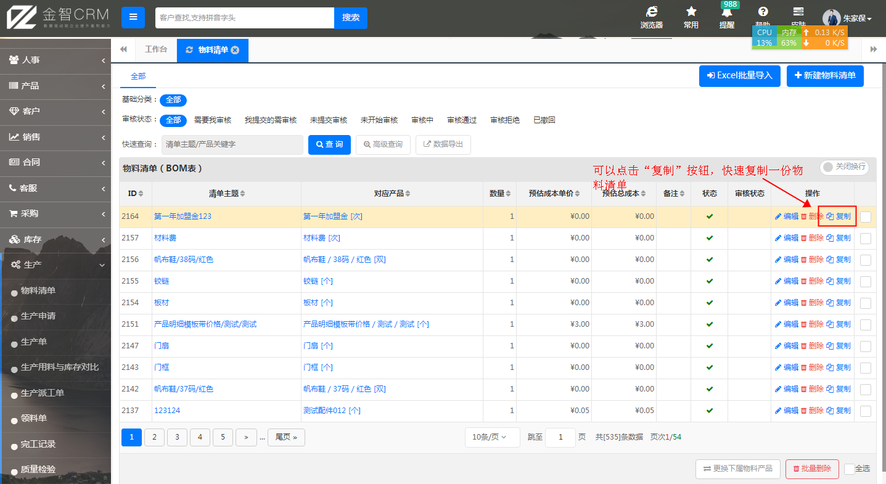Copy row 2156 帆布鞋/38码/红色
This screenshot has height=484, width=886.
tap(839, 260)
